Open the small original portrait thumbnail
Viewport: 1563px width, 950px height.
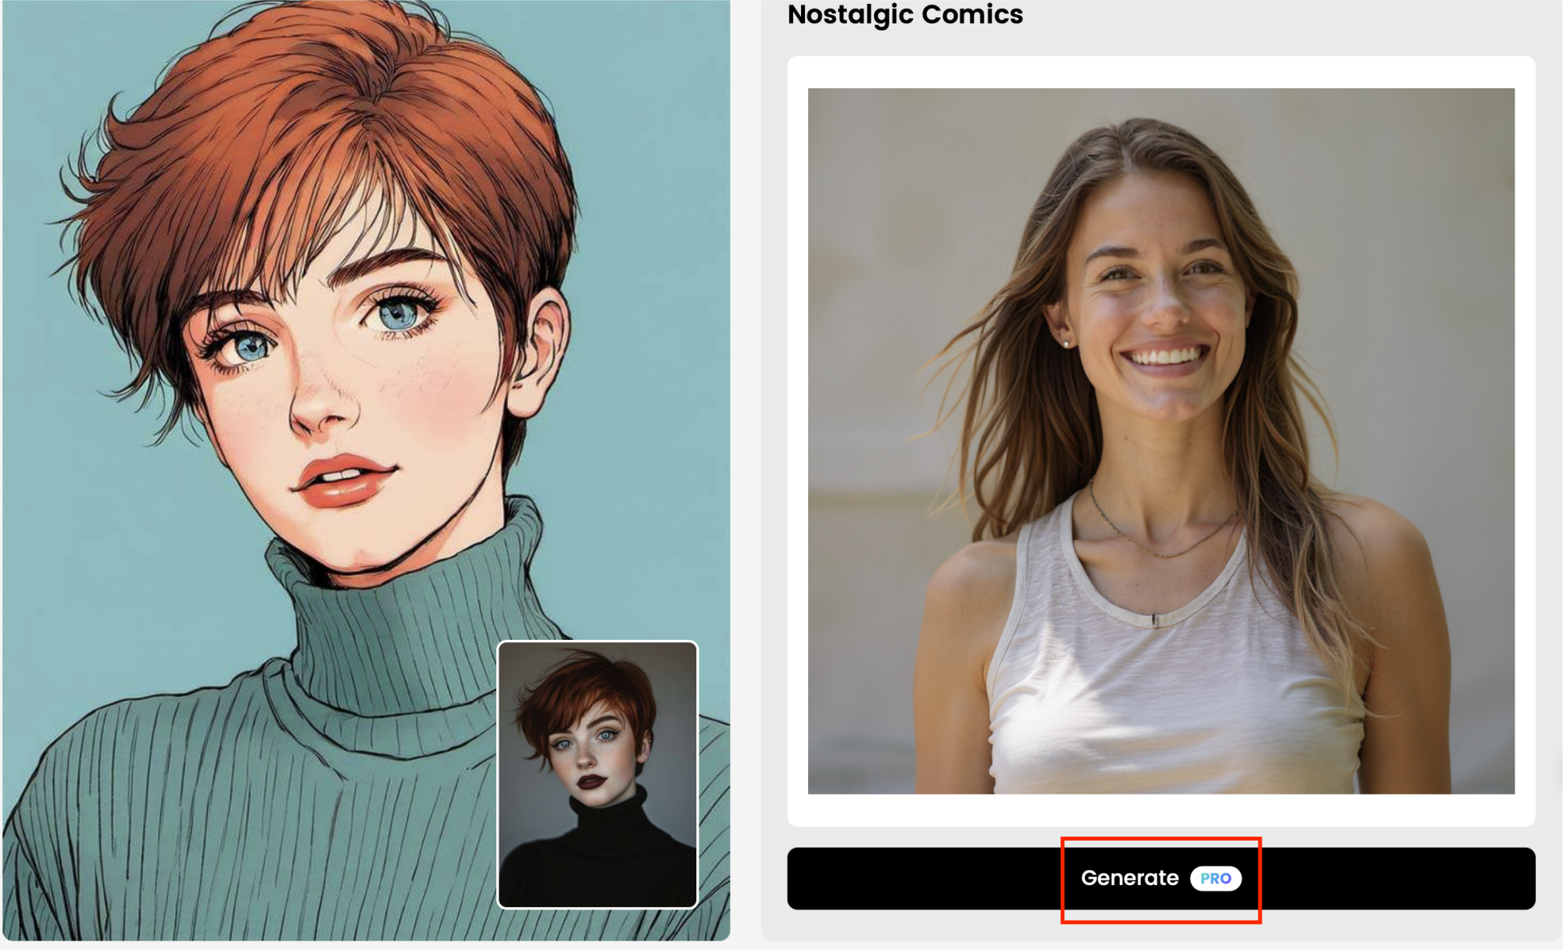click(597, 773)
